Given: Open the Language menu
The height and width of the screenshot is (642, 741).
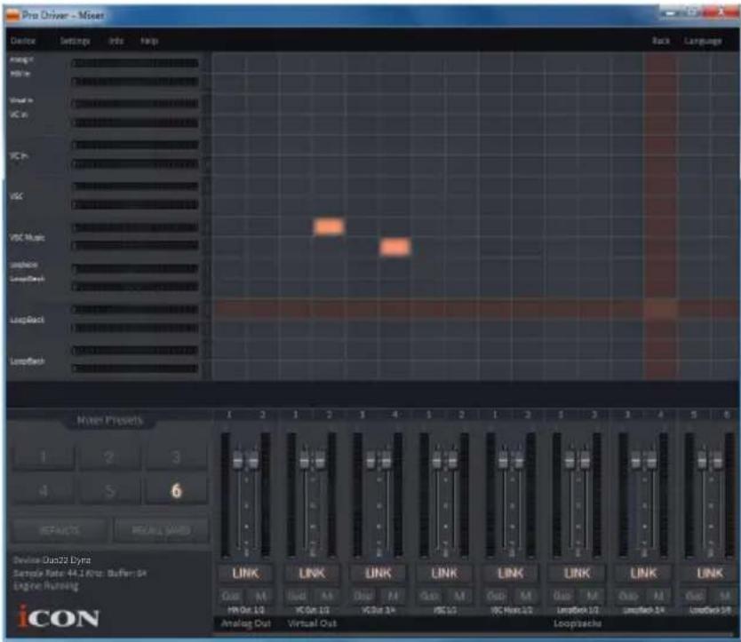Looking at the screenshot, I should click(703, 42).
